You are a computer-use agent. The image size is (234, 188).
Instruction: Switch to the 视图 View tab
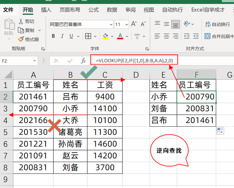click(x=149, y=10)
